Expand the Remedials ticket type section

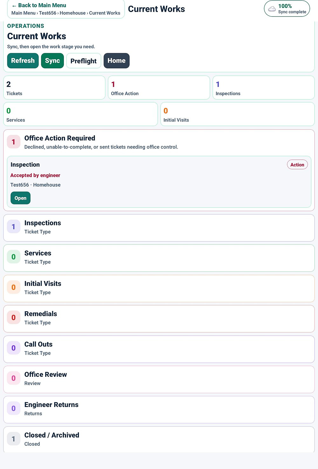[x=159, y=319]
